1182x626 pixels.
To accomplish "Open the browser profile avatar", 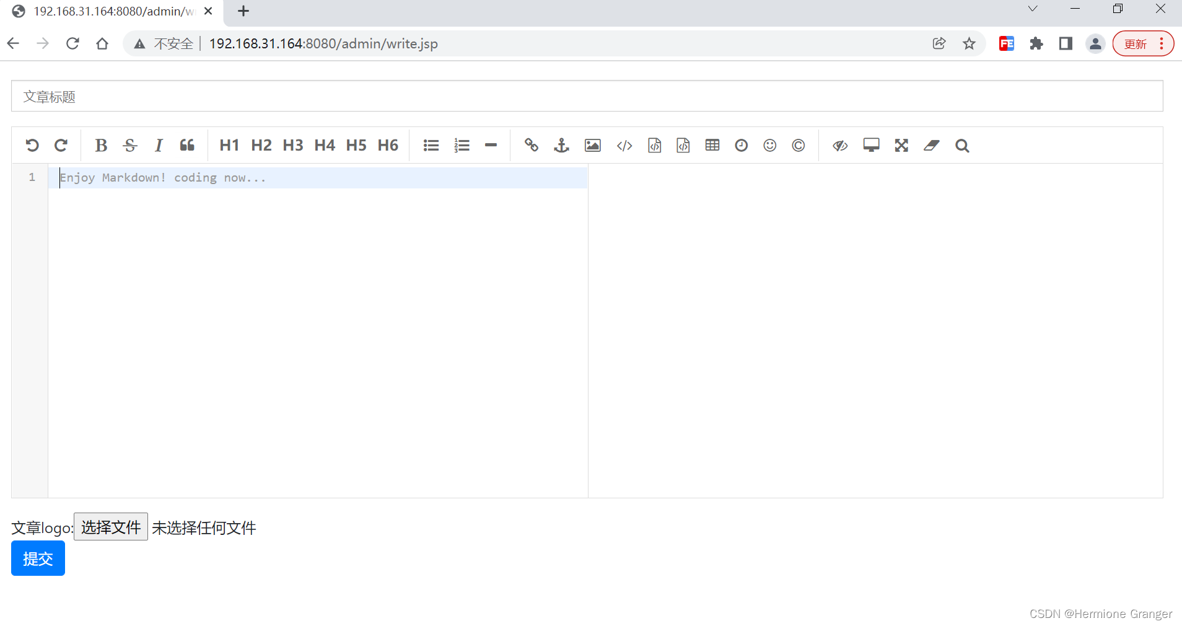I will (1095, 43).
